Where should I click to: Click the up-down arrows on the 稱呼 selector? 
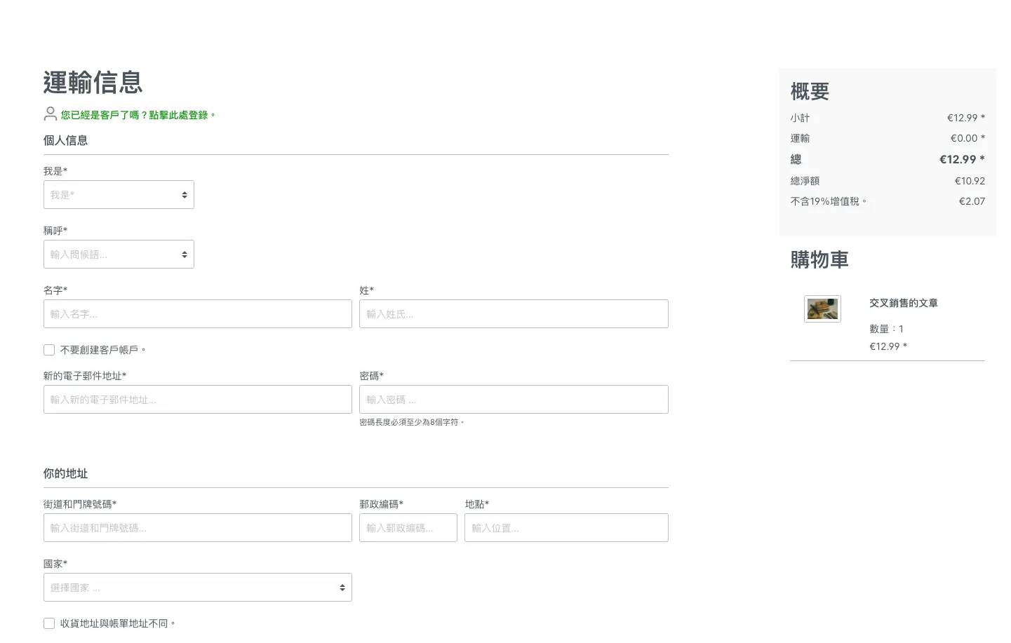[185, 254]
